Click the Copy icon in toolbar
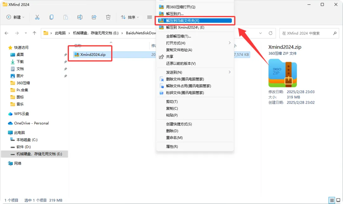Screen dimensions: 343x204 pyautogui.click(x=51, y=17)
